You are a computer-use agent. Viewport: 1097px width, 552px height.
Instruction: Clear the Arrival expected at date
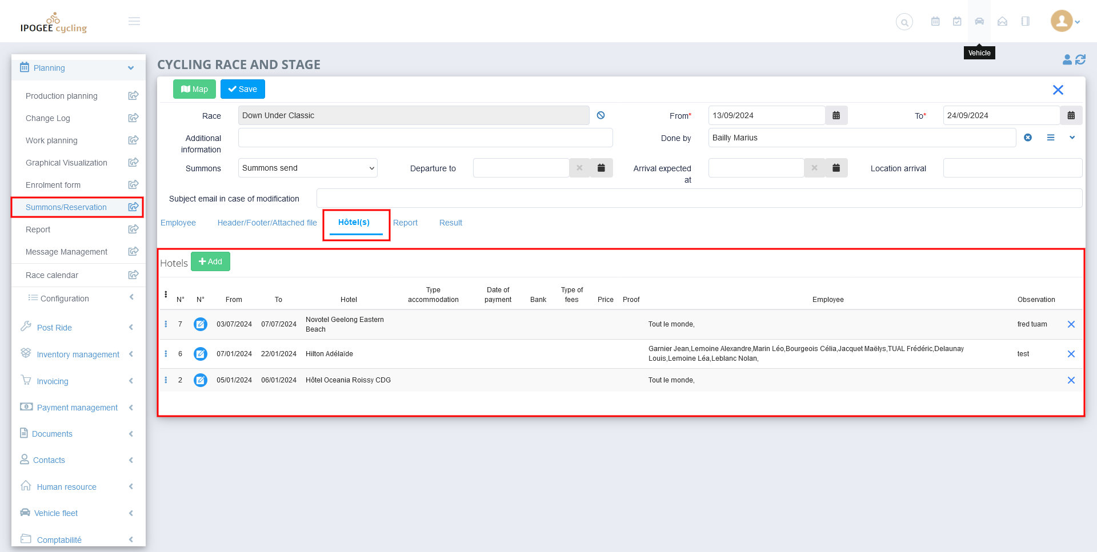coord(814,168)
